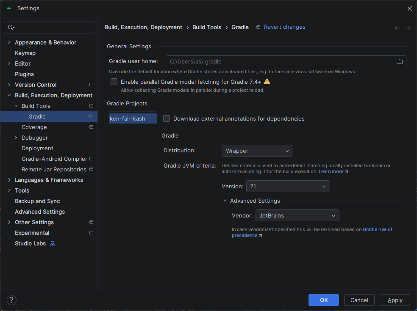The image size is (417, 311).
Task: Click the Cancel button
Action: 359,300
